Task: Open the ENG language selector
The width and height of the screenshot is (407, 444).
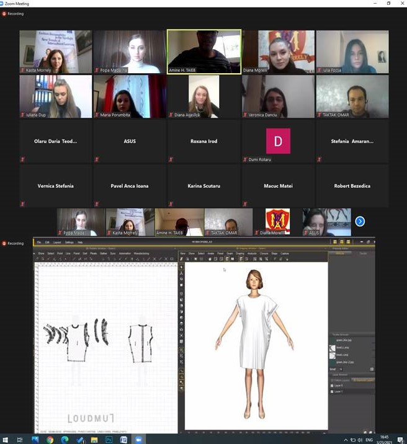Action: coord(369,440)
